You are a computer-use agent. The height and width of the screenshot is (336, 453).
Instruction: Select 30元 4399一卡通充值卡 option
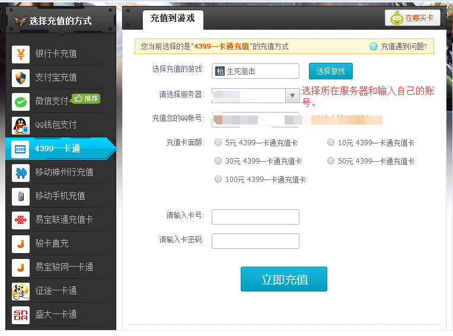[218, 161]
